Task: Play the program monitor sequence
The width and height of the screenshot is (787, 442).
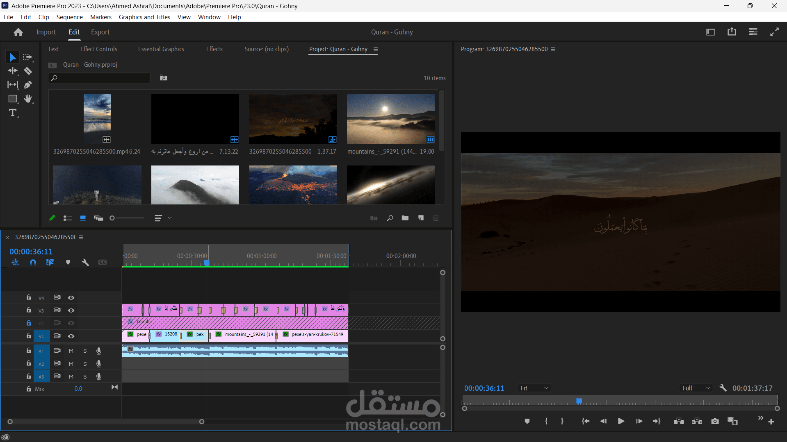Action: coord(621,421)
